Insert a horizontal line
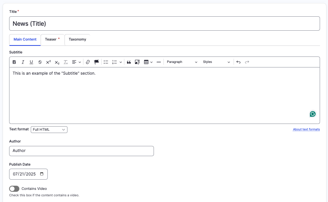 159,62
